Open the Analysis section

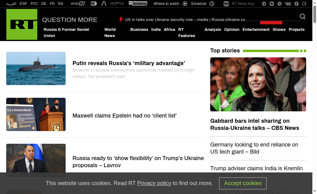(213, 29)
